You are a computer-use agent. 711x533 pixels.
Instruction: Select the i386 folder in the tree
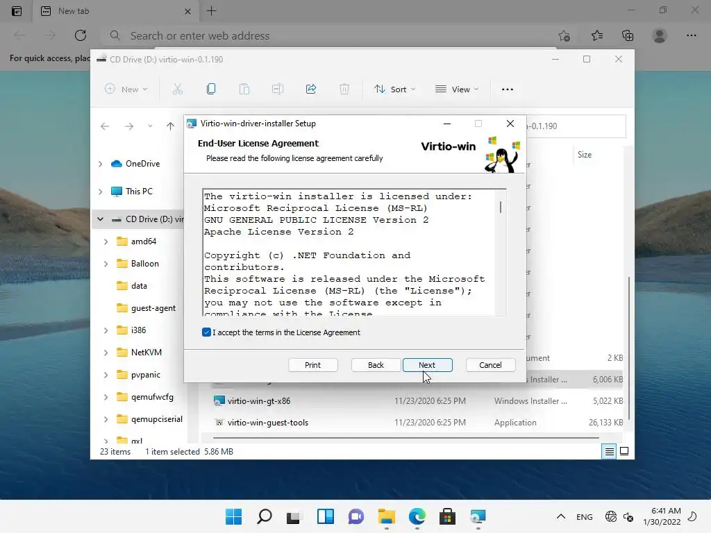coord(138,330)
